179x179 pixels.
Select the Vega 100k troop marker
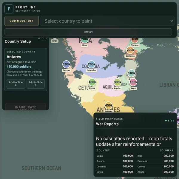[x=133, y=82]
